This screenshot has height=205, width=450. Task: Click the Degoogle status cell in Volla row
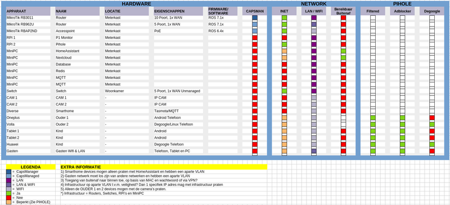tap(432, 124)
